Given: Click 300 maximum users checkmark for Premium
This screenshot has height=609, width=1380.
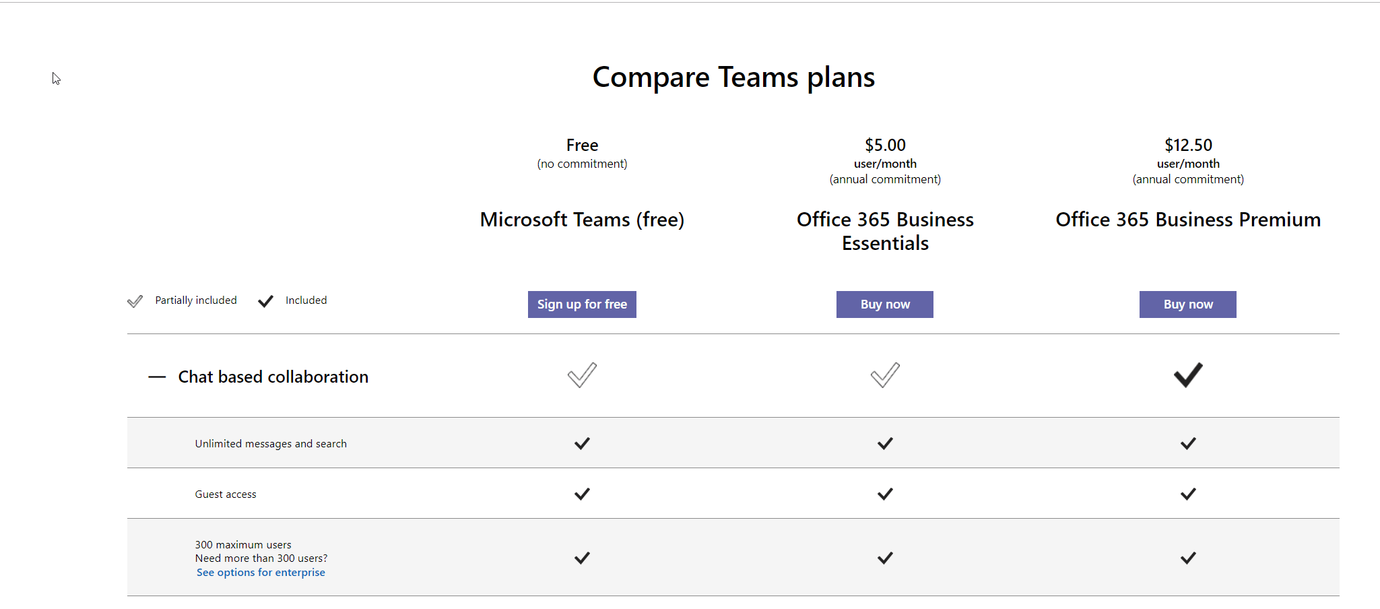Looking at the screenshot, I should [1188, 558].
